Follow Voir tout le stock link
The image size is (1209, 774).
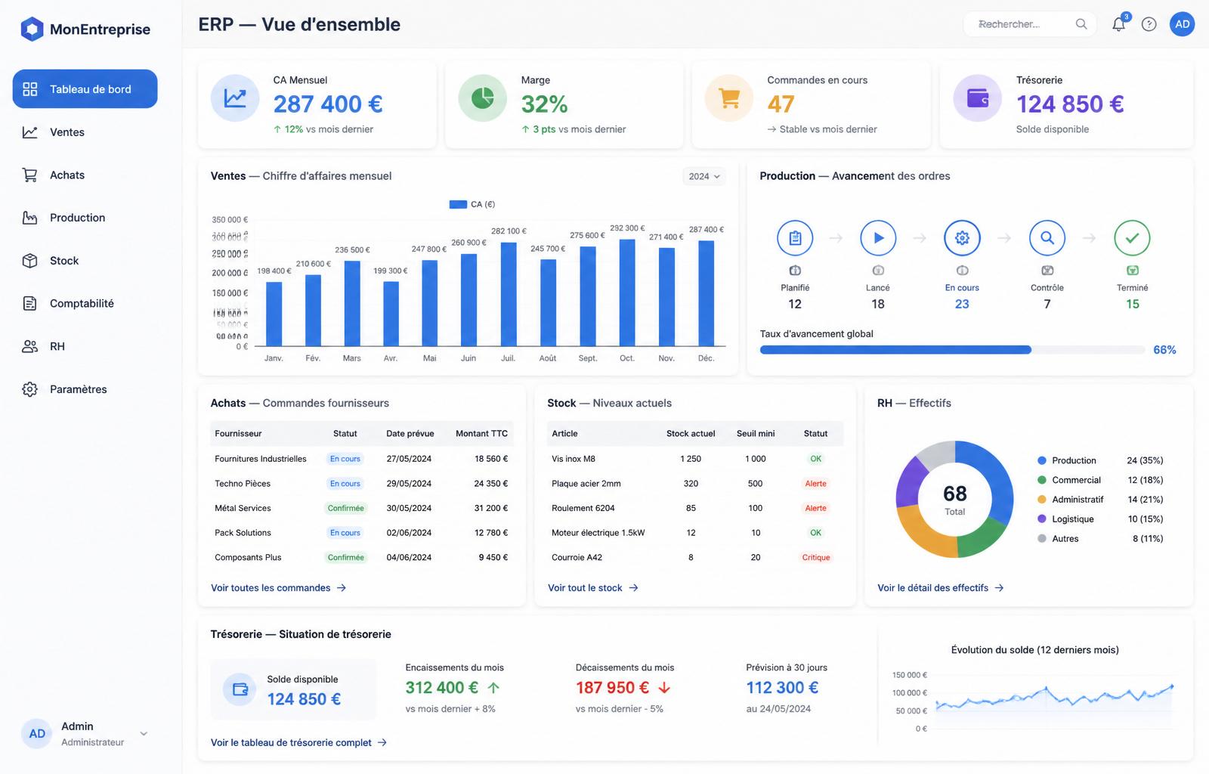[593, 588]
